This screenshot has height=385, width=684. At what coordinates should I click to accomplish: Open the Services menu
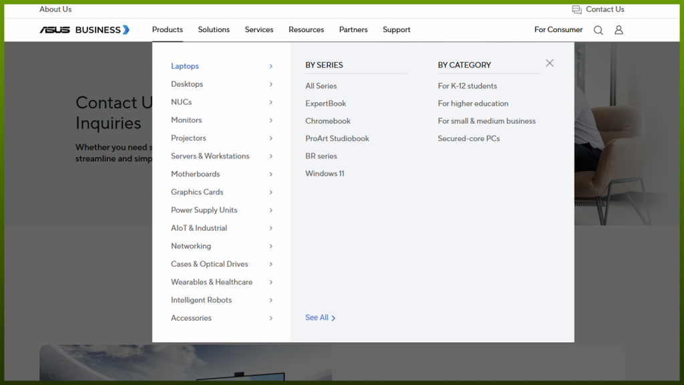click(259, 29)
